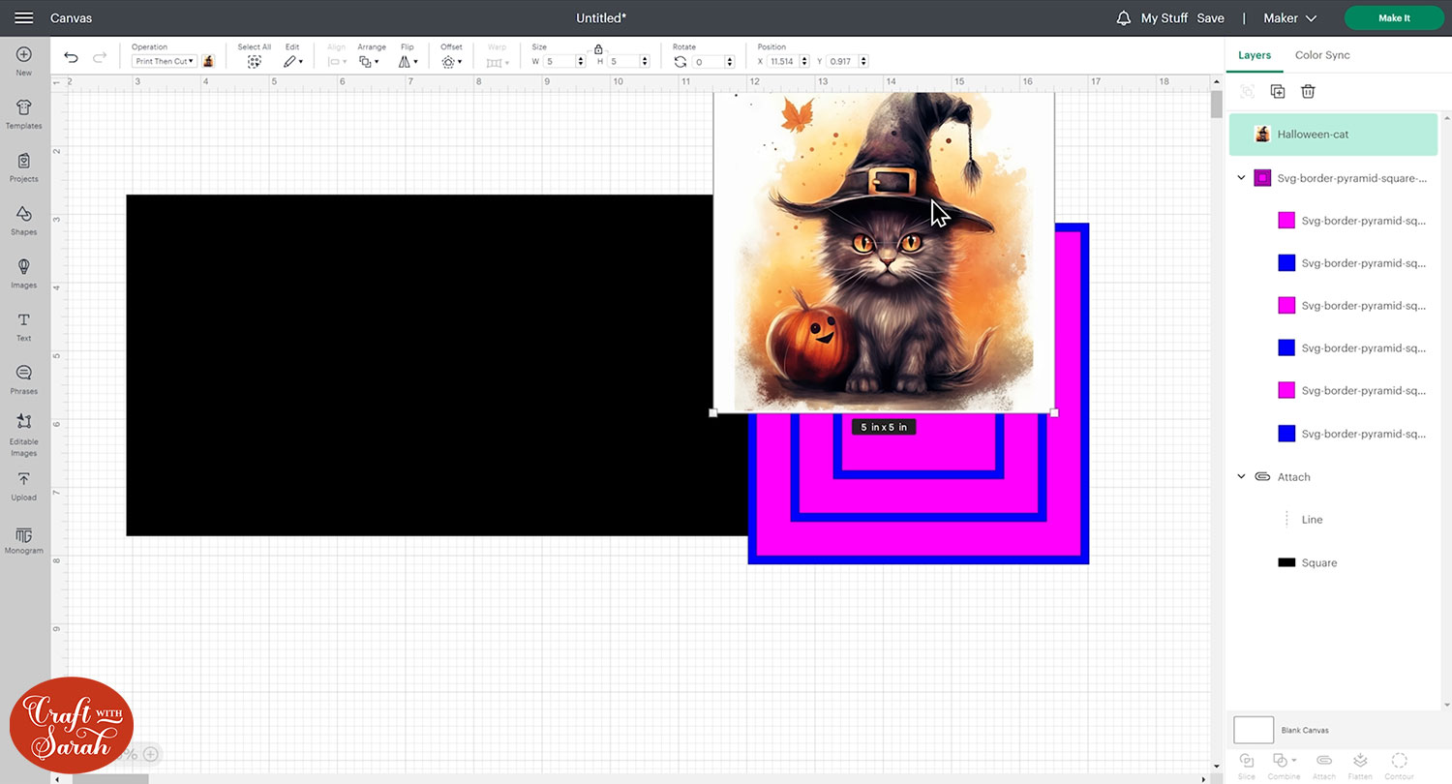Open the Operation Print Then Cut dropdown
1452x784 pixels.
click(164, 61)
